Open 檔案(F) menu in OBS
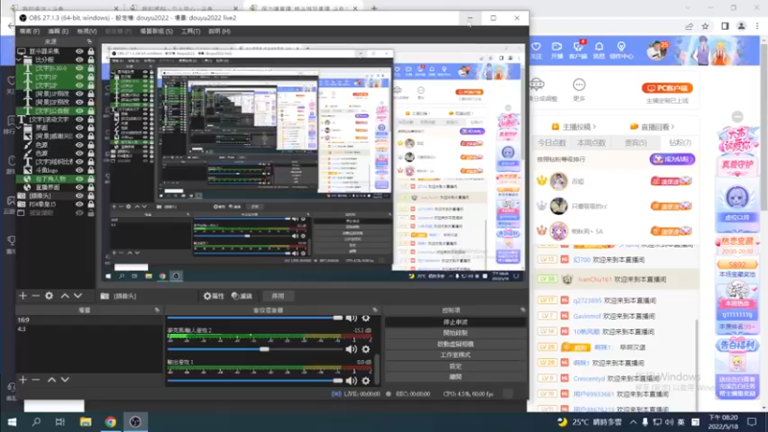768x432 pixels. coord(30,31)
